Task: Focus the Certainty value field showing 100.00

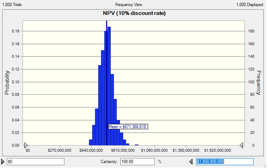Action: (137, 161)
